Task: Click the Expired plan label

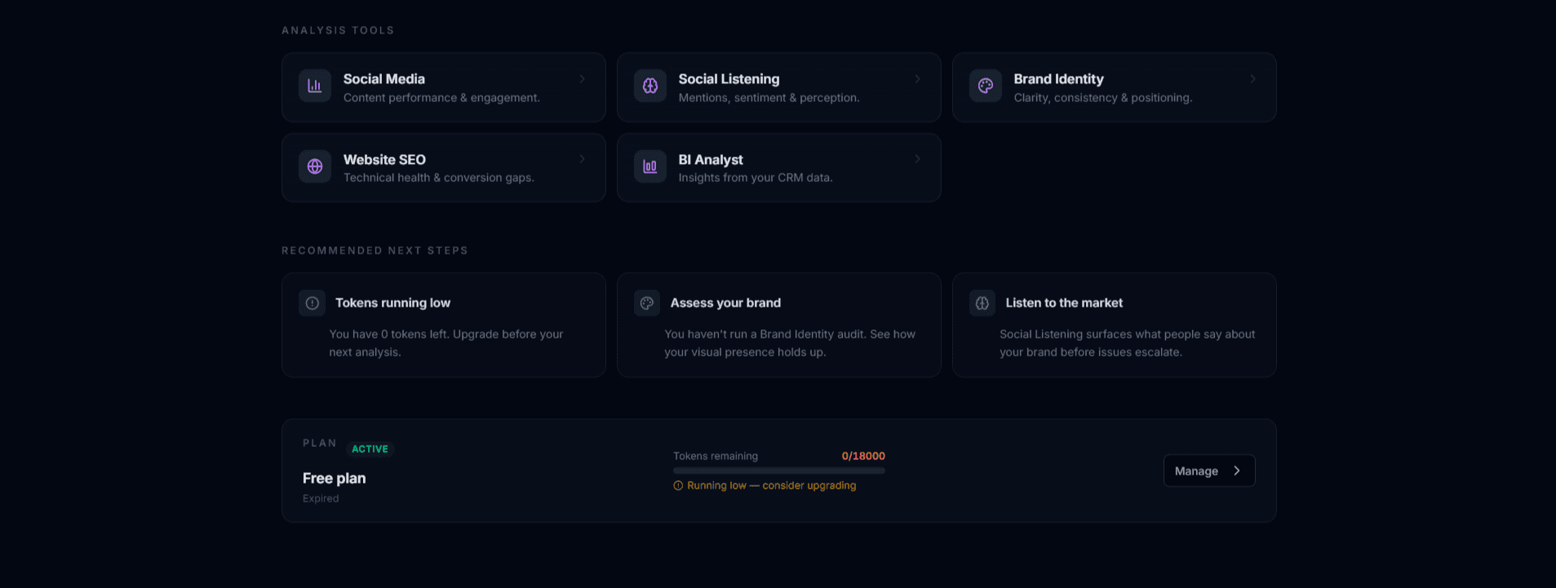Action: point(321,498)
